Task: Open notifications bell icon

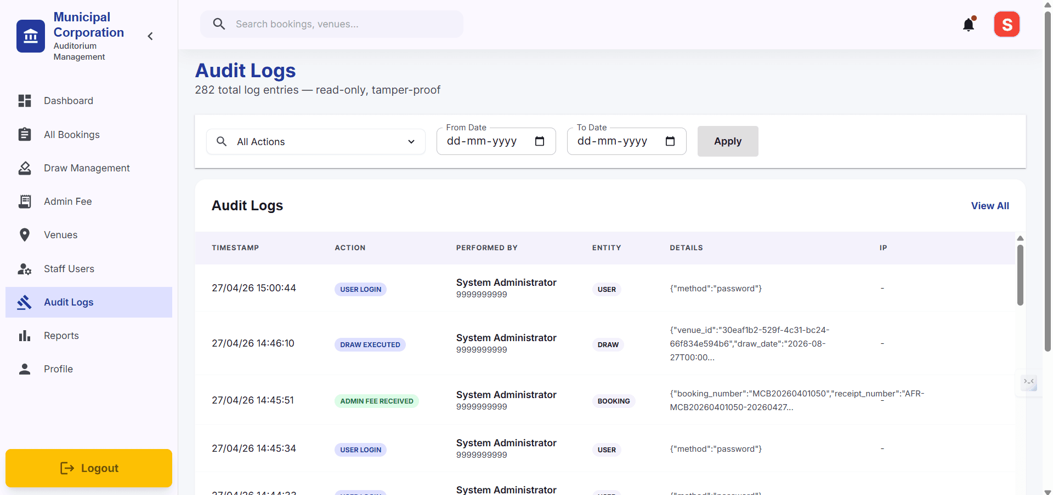Action: coord(969,25)
